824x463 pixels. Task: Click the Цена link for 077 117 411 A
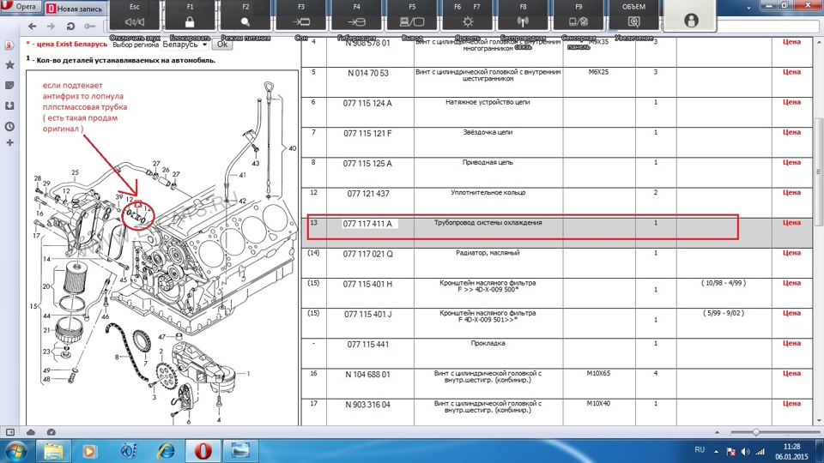(791, 223)
